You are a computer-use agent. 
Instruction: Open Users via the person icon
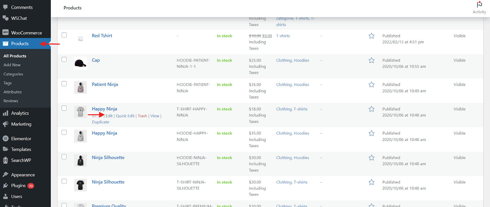point(6,197)
